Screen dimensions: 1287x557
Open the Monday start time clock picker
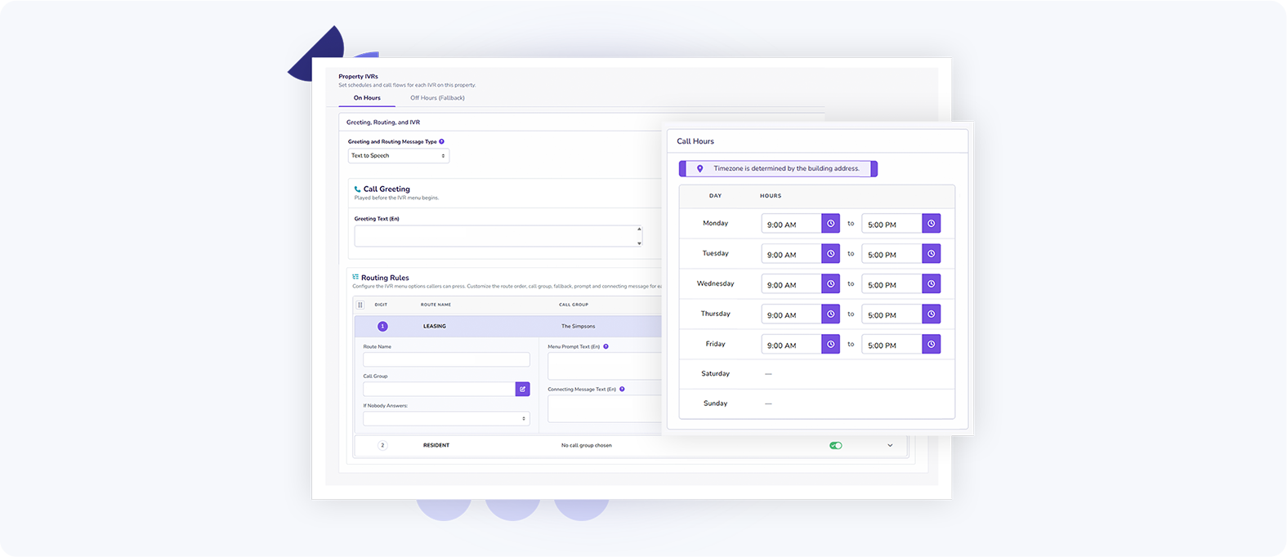pyautogui.click(x=830, y=224)
